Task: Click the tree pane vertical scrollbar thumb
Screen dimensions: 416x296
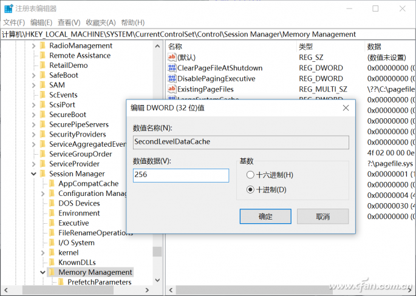Action: [157, 252]
